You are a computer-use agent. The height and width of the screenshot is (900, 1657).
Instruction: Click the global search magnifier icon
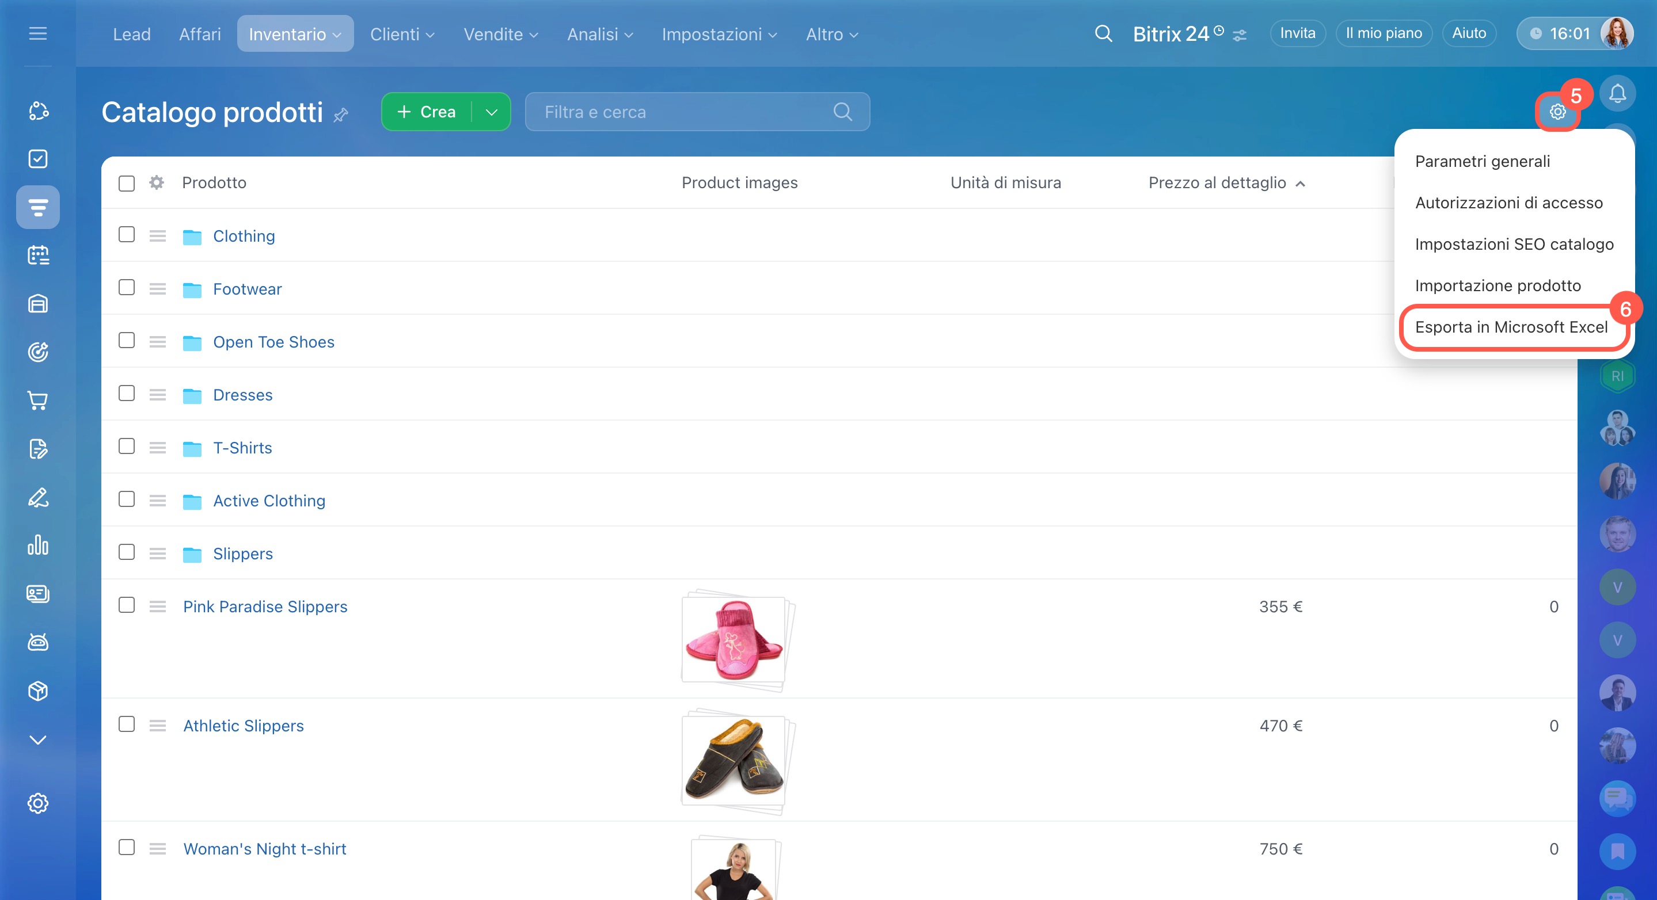tap(1103, 33)
